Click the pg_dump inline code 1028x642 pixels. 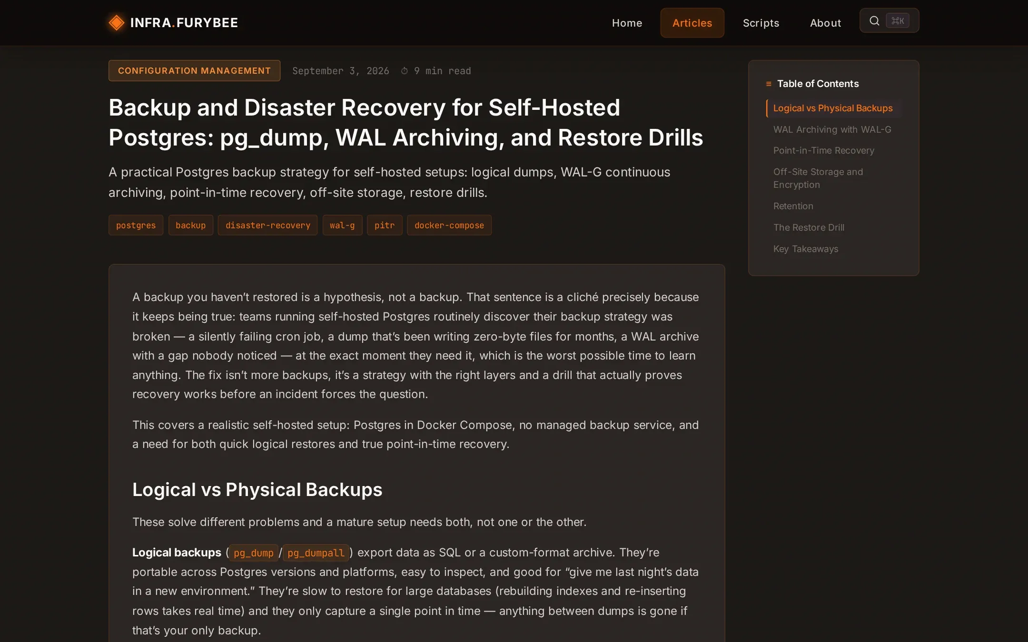tap(254, 553)
